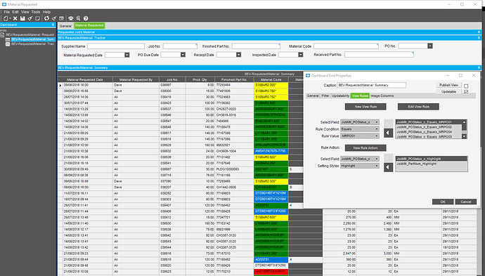
Task: Click the magnifier search icon in toolbar
Action: pyautogui.click(x=78, y=18)
